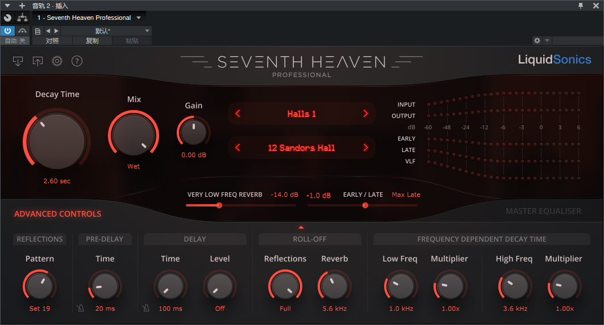Open the Seventh Heaven Professional plugin selector
Viewport: 604px width, 325px height.
[x=89, y=18]
